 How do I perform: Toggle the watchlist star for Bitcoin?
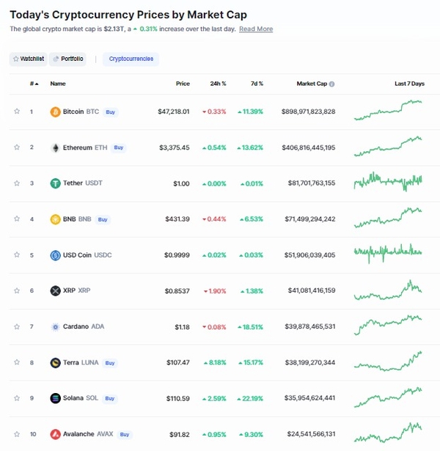[17, 111]
